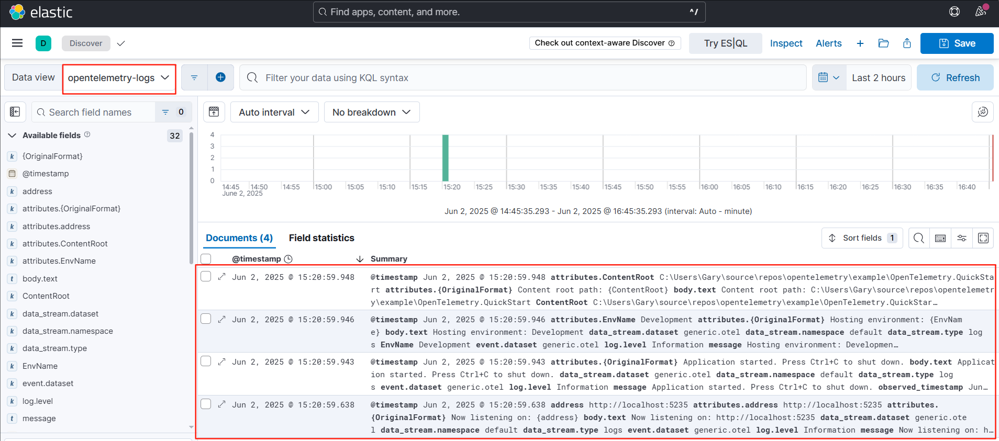This screenshot has width=999, height=441.
Task: Open the Inspect menu item
Action: click(786, 43)
